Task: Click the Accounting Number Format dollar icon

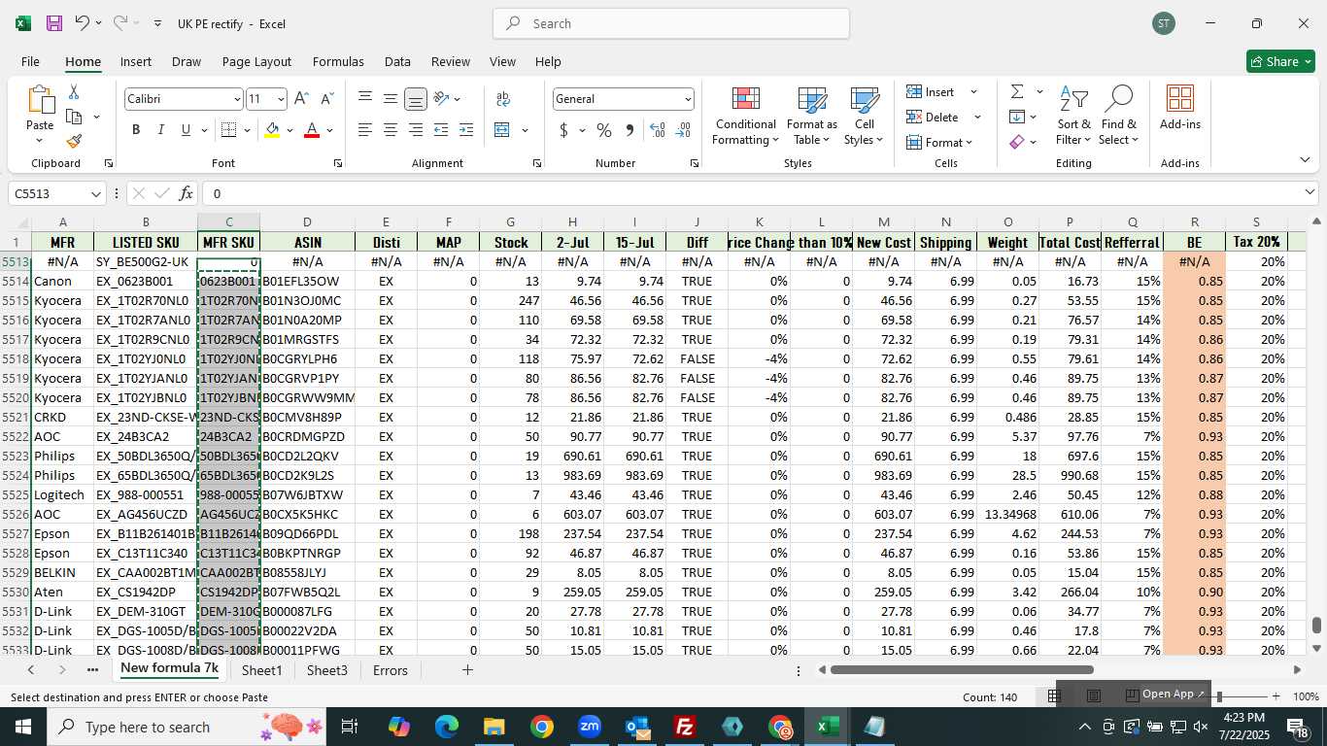Action: click(563, 130)
